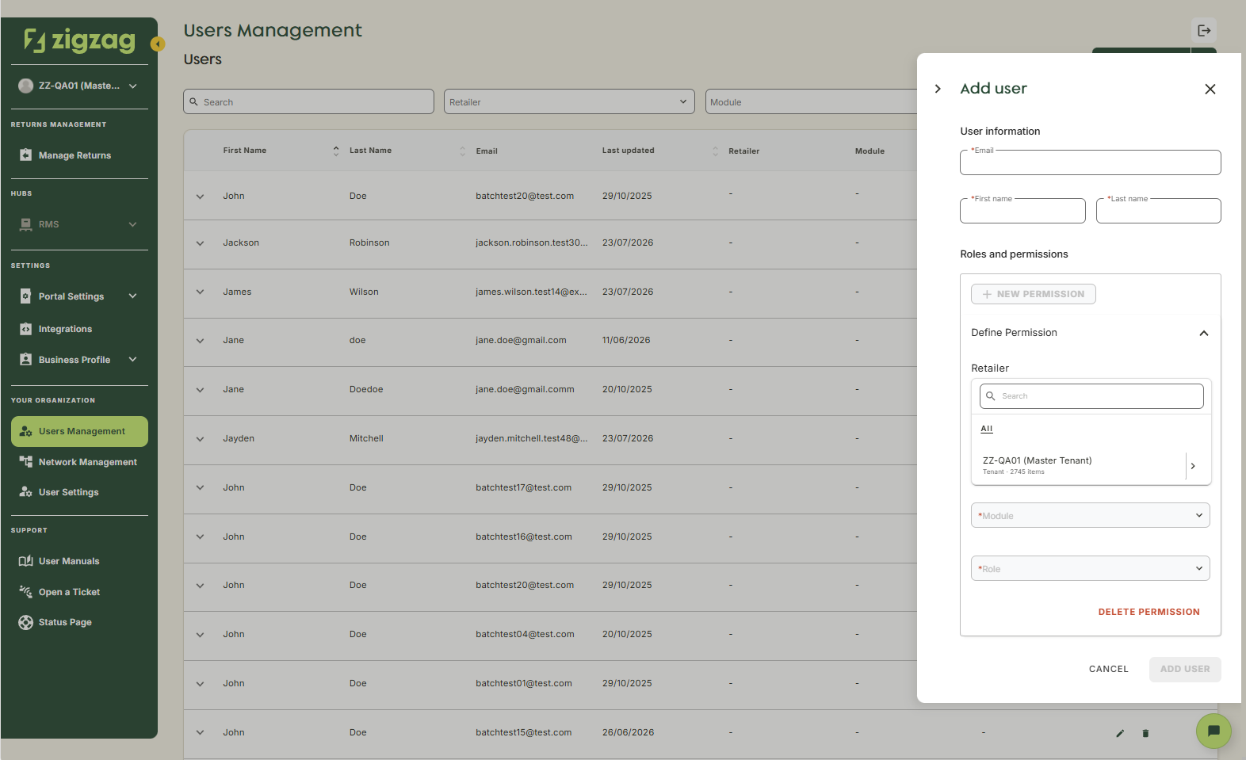Select All retailers link

(987, 429)
